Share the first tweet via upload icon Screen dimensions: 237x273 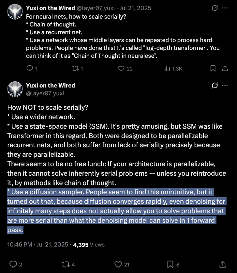click(x=225, y=69)
